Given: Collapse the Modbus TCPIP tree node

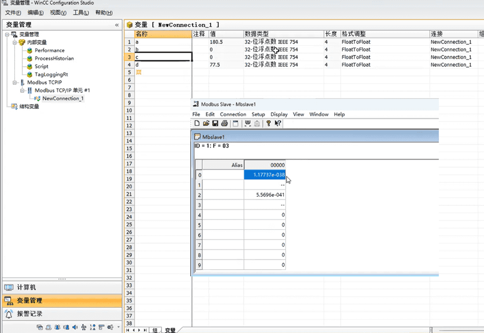Looking at the screenshot, I should coord(15,83).
